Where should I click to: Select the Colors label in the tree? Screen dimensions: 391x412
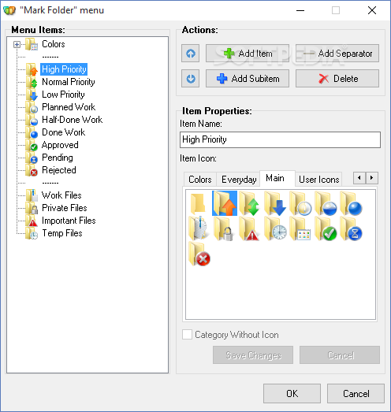tap(54, 44)
